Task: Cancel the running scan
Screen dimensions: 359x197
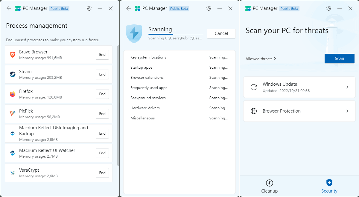Action: click(221, 33)
